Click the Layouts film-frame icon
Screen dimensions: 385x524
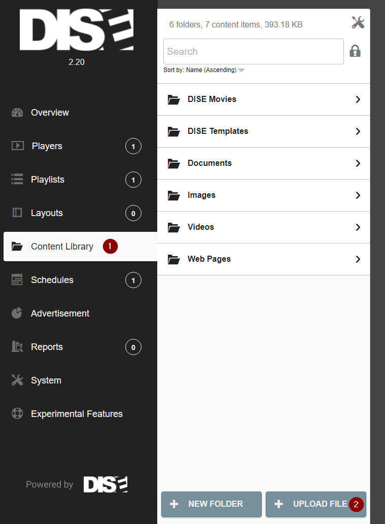click(x=17, y=213)
